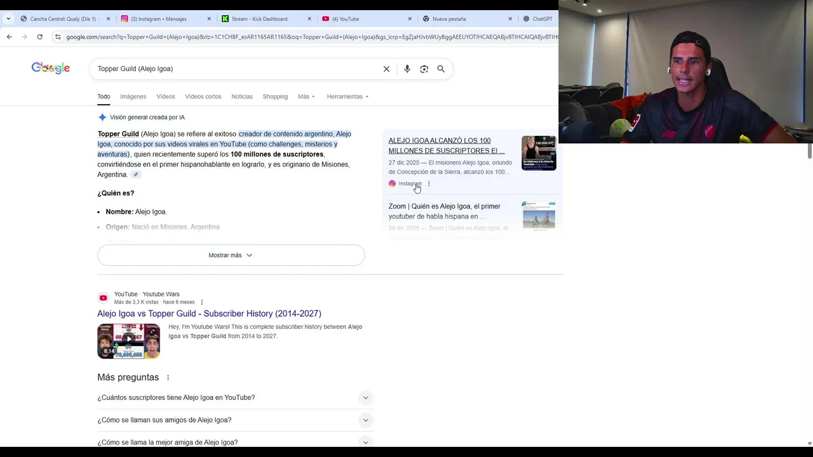Click the Google logo

click(51, 68)
